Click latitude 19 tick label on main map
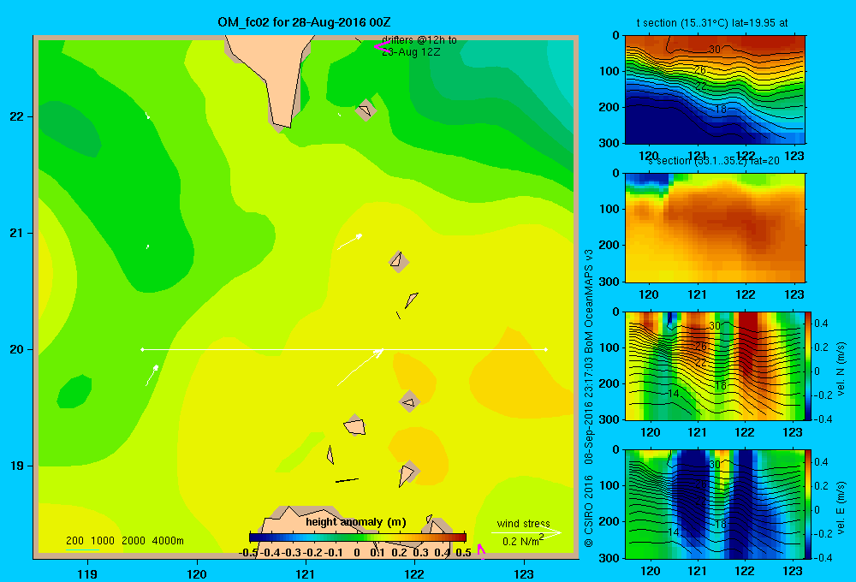 [x=16, y=466]
